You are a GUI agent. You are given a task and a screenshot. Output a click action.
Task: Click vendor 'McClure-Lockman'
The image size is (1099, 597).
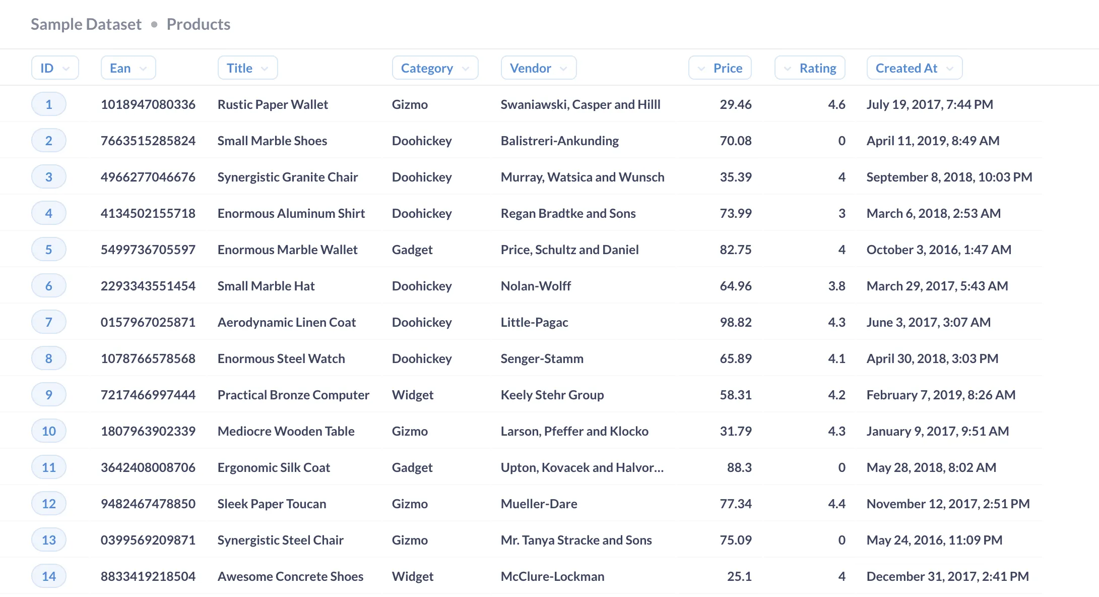tap(553, 576)
